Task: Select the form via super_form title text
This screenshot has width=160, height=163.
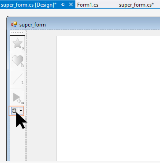Action: click(x=33, y=25)
